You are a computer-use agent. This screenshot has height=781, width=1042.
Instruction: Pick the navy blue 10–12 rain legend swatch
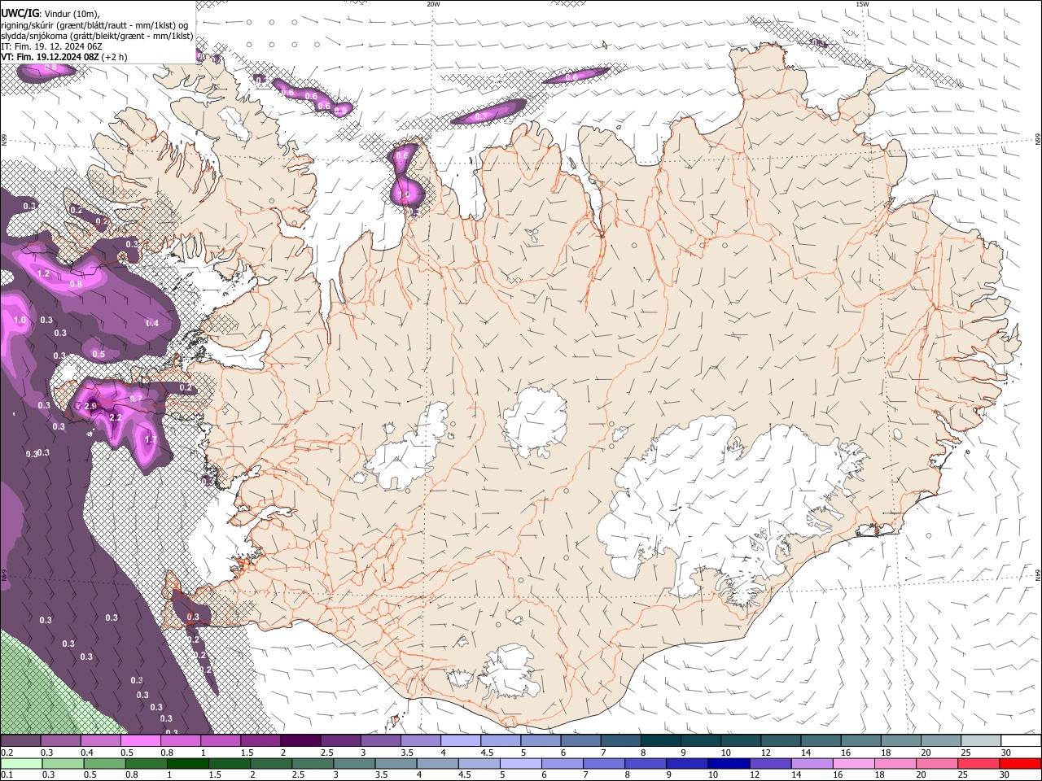728,763
